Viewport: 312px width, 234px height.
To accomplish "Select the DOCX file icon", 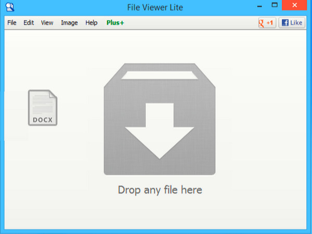I will [x=43, y=108].
